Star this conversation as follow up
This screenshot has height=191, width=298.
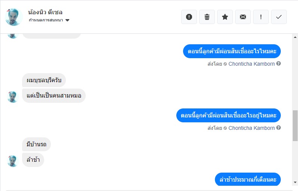(x=225, y=17)
